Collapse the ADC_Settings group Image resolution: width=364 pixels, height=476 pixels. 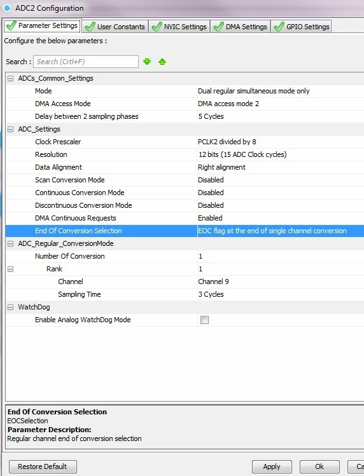click(11, 129)
